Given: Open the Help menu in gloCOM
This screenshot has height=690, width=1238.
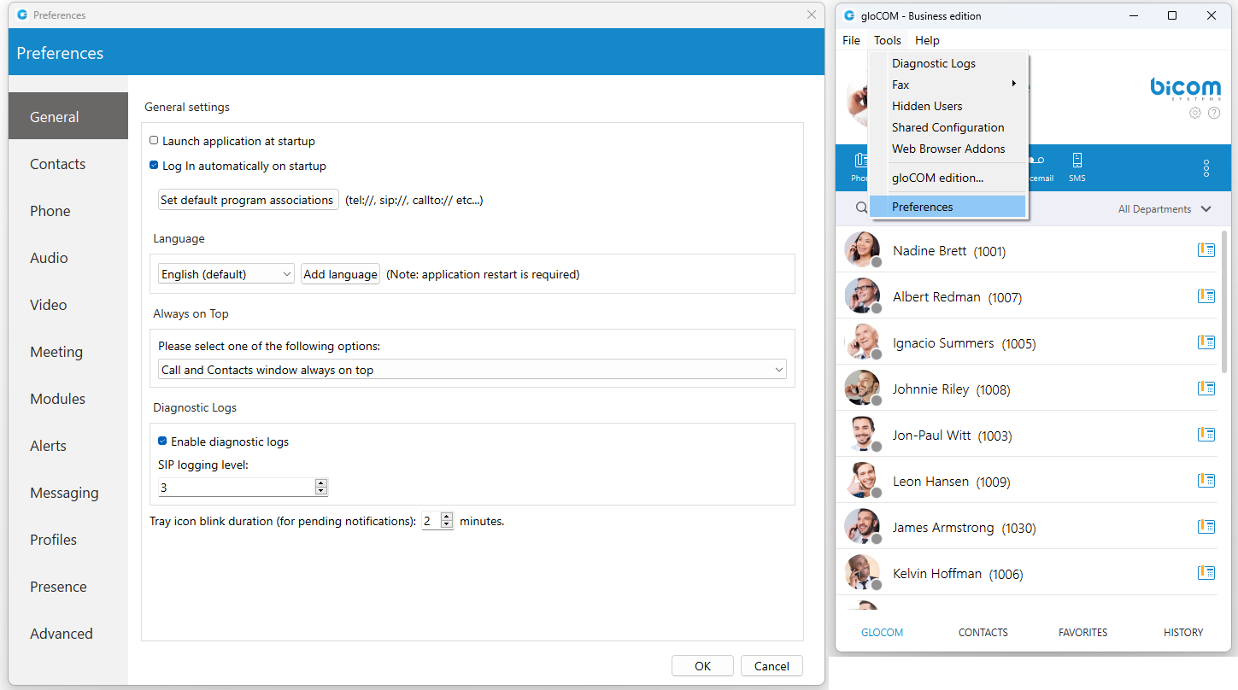Looking at the screenshot, I should point(927,40).
